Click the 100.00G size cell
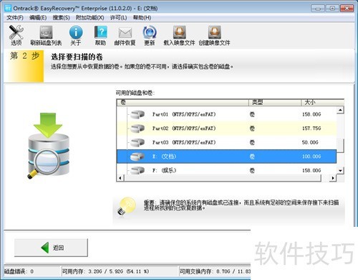 coord(311,157)
